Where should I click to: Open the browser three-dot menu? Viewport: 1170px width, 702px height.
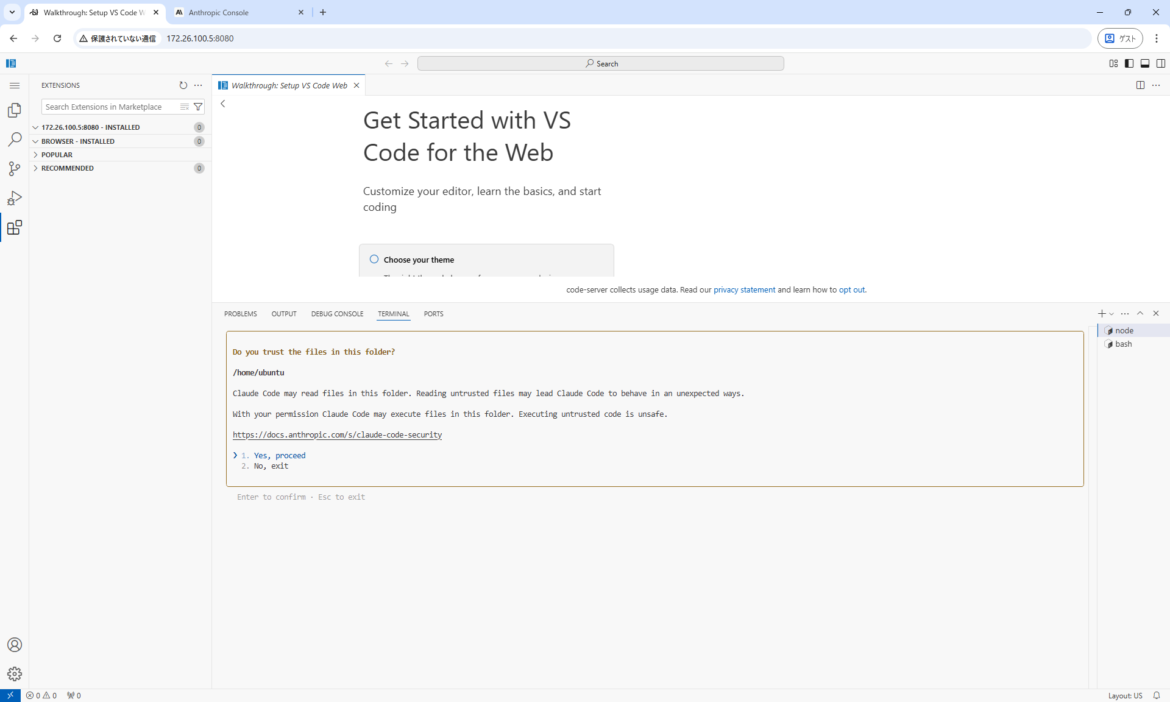(1156, 38)
